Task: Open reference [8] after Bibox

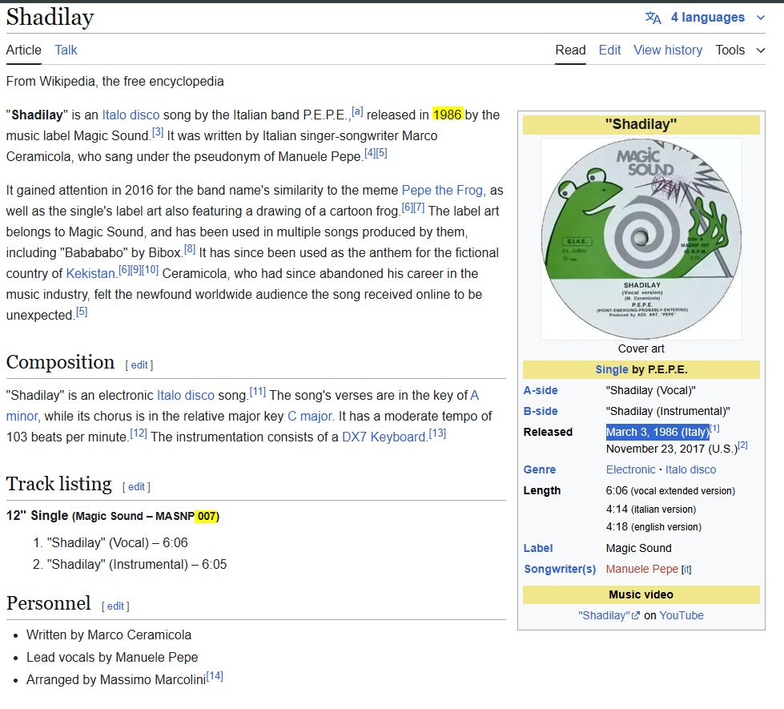Action: pos(190,248)
